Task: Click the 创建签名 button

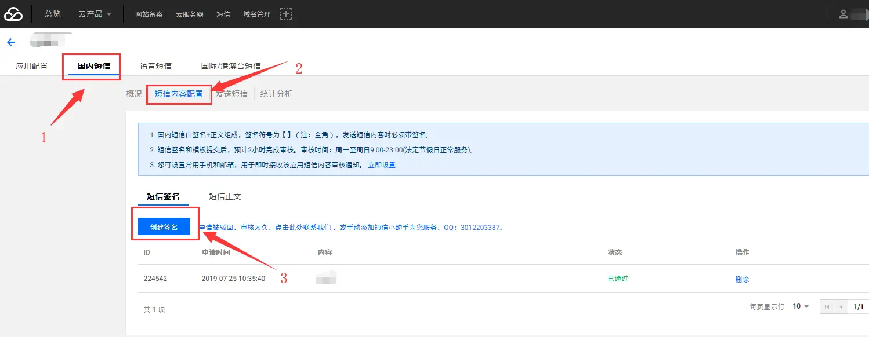Action: 164,228
